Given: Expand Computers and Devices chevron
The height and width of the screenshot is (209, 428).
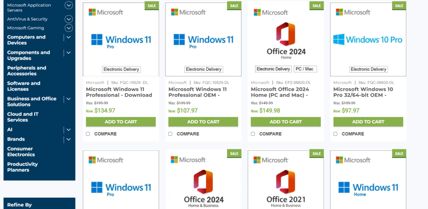Looking at the screenshot, I should tap(69, 37).
